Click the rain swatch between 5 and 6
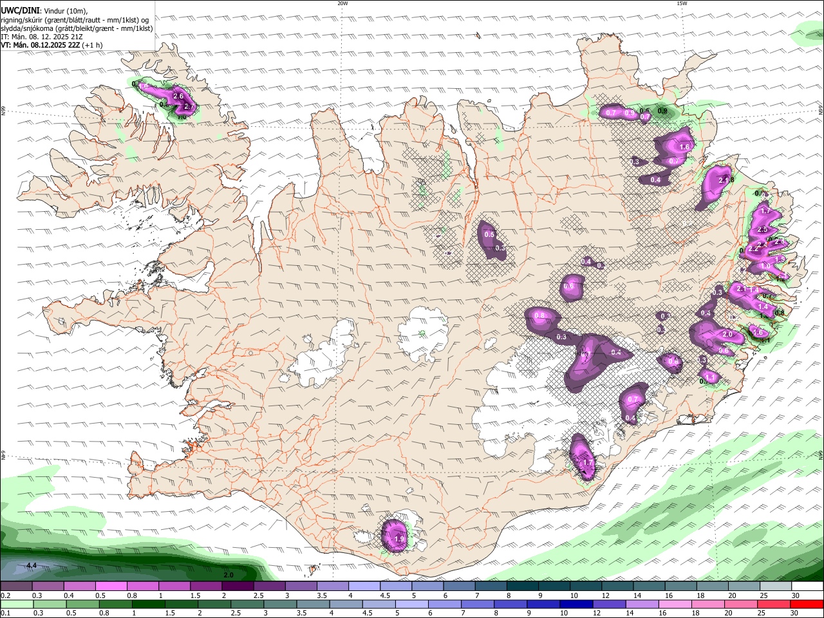 411,604
